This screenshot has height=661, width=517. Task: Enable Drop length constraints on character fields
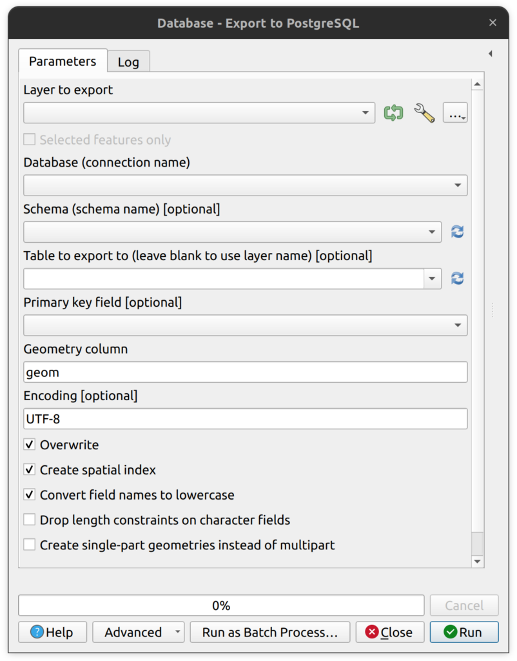tap(30, 520)
